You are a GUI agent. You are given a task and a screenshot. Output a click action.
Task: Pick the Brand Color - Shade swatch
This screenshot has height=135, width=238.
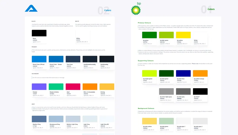[56, 59]
